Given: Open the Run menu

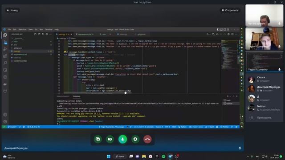Looking at the screenshot, I should click(41, 29).
